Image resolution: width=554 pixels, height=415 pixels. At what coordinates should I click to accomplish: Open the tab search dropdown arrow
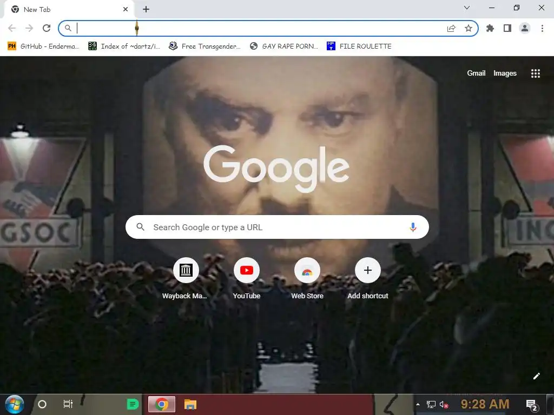coord(467,8)
